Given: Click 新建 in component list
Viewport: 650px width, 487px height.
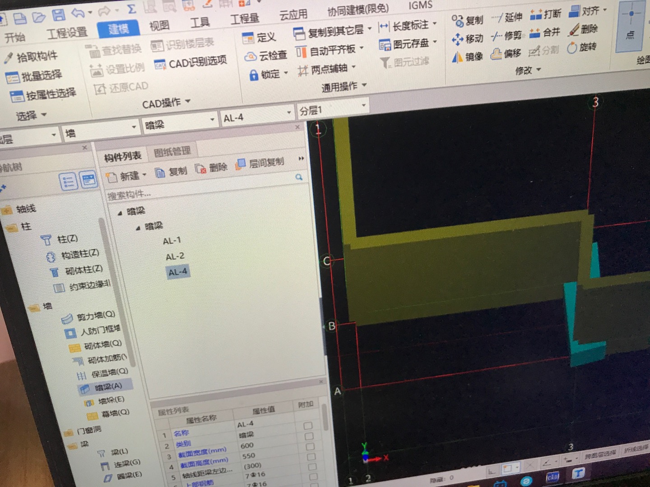Looking at the screenshot, I should click(x=127, y=176).
